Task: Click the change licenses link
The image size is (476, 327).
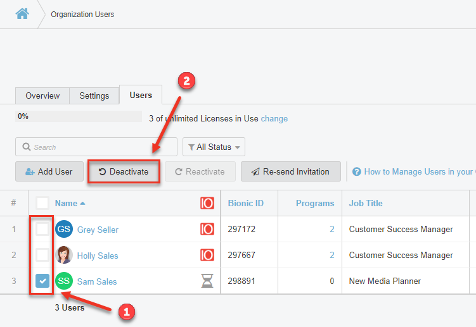Action: [274, 118]
